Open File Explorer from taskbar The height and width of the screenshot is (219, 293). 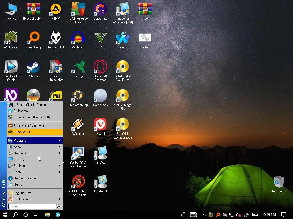[x=47, y=215]
